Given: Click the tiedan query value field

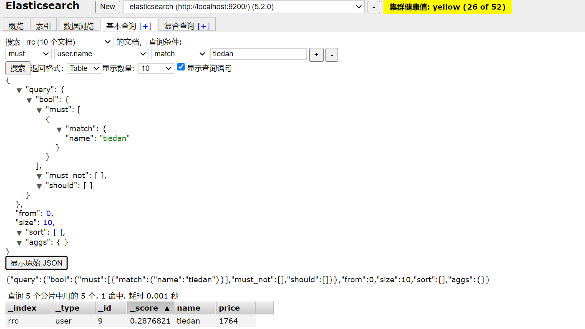Looking at the screenshot, I should (258, 54).
